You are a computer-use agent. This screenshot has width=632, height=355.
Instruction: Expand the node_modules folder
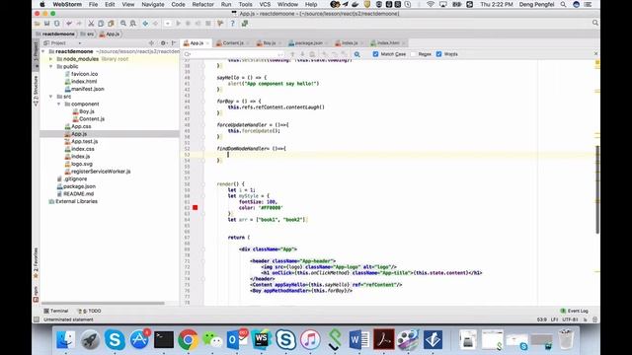coord(51,59)
